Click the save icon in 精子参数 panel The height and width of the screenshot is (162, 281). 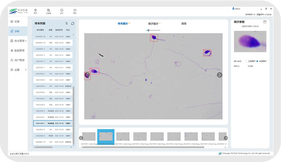click(265, 22)
